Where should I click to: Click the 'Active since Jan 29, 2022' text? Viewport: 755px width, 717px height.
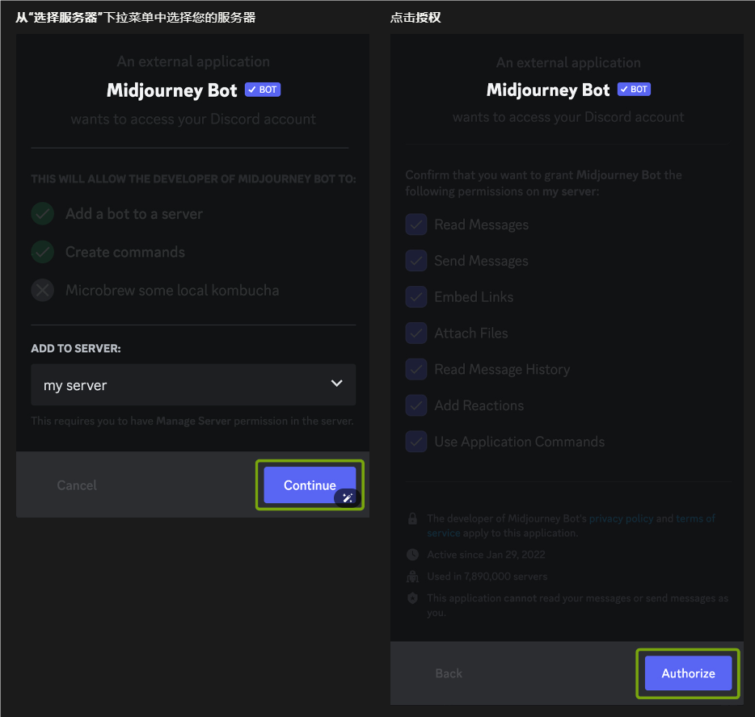(x=487, y=555)
